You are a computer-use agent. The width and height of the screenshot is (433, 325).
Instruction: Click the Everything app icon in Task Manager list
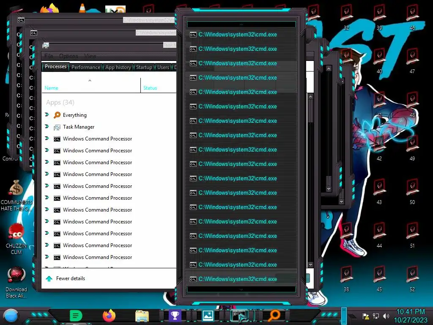[x=57, y=115]
